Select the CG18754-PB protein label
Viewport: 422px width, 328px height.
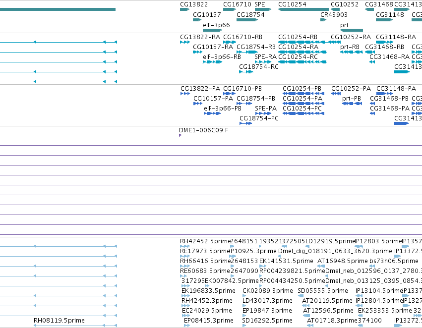256,99
